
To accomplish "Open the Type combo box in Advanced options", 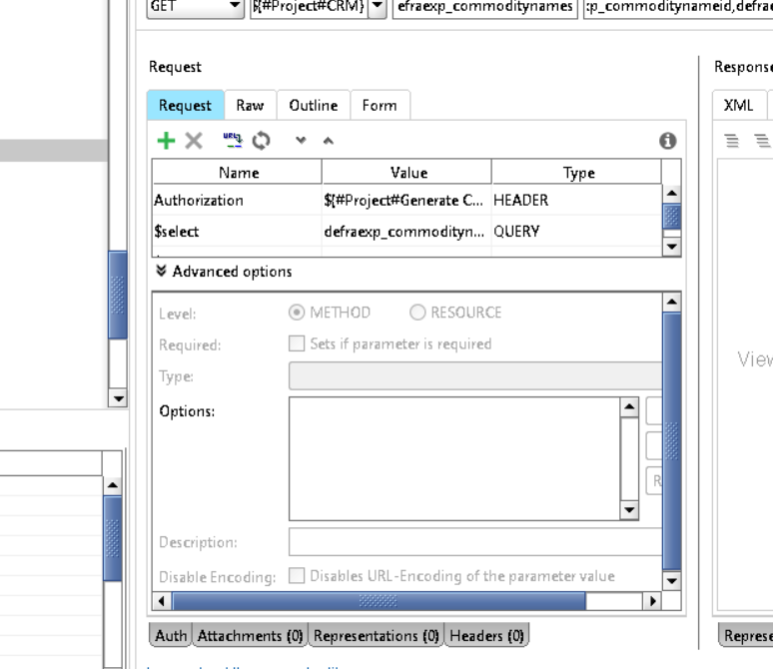I will (475, 375).
